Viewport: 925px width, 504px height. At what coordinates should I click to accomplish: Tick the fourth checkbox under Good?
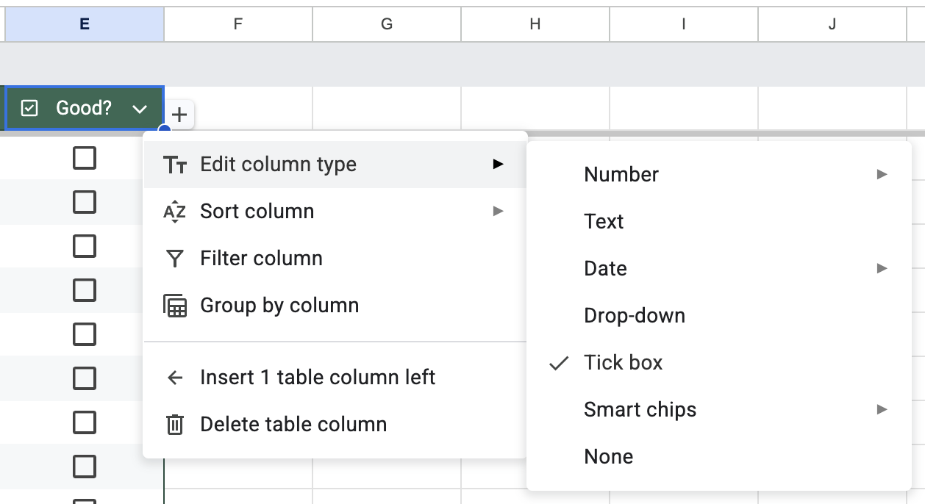click(85, 290)
